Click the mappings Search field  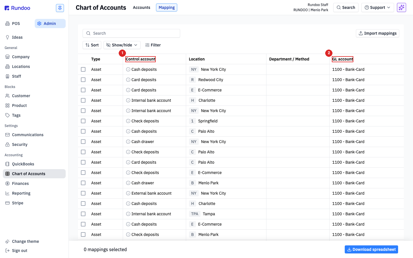point(131,33)
